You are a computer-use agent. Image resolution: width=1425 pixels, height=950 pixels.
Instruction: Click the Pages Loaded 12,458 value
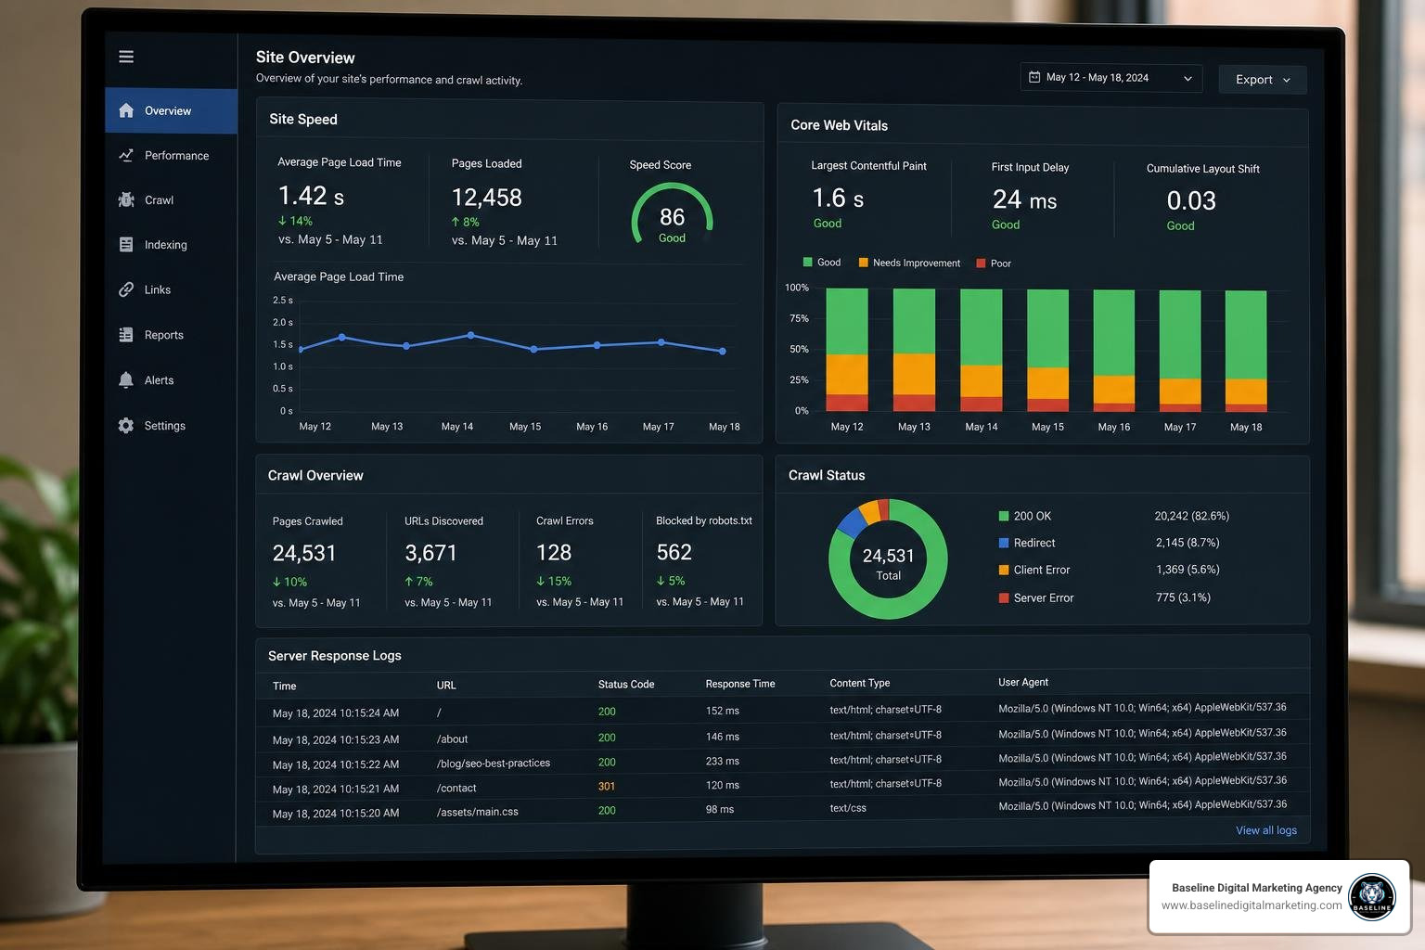pos(487,198)
